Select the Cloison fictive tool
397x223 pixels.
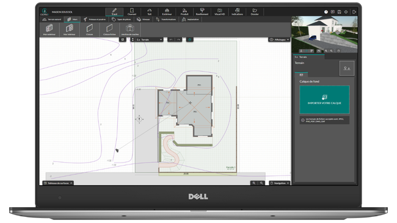click(109, 29)
